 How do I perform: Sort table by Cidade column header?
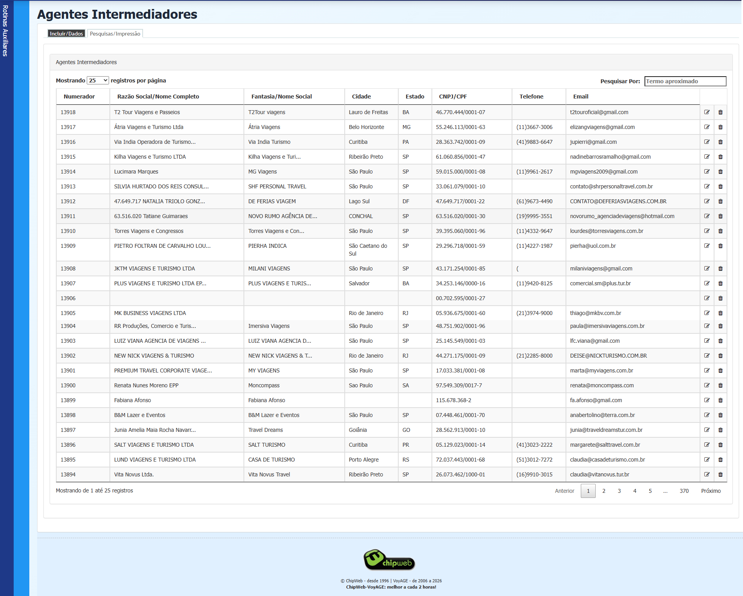click(361, 97)
